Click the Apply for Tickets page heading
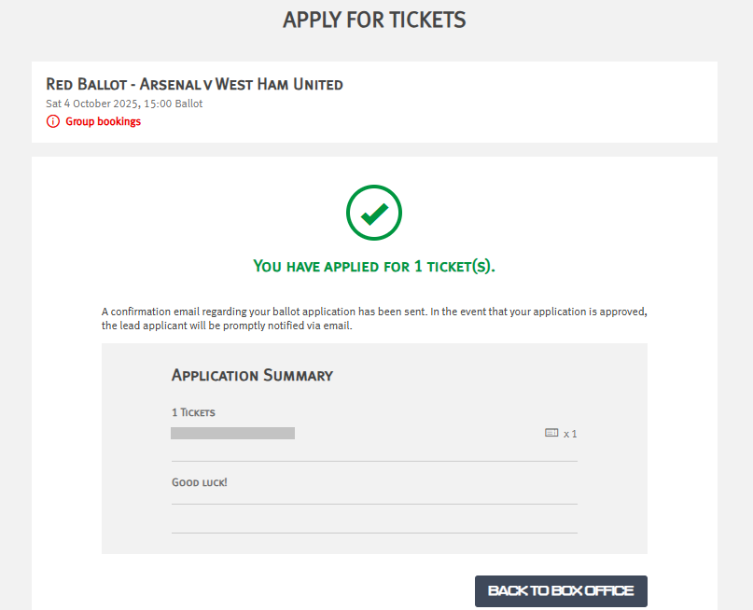Image resolution: width=753 pixels, height=610 pixels. point(374,20)
